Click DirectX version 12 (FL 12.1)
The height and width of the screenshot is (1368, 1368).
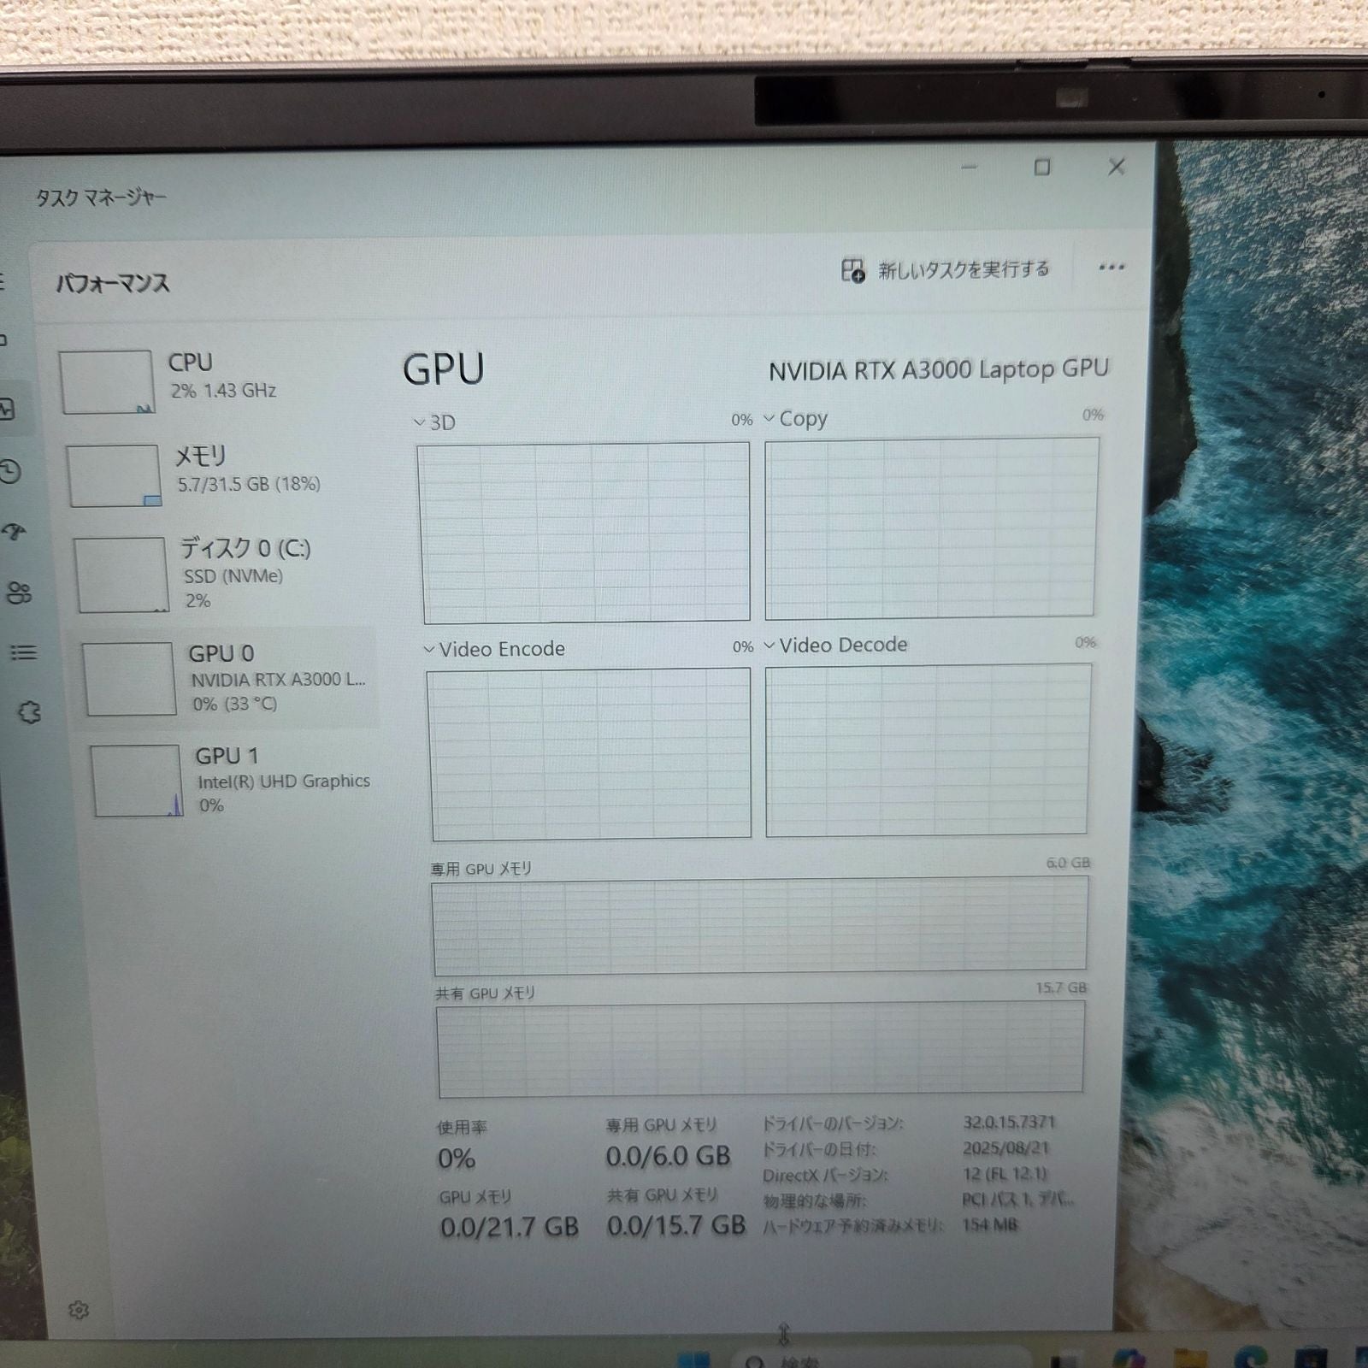(x=1005, y=1174)
